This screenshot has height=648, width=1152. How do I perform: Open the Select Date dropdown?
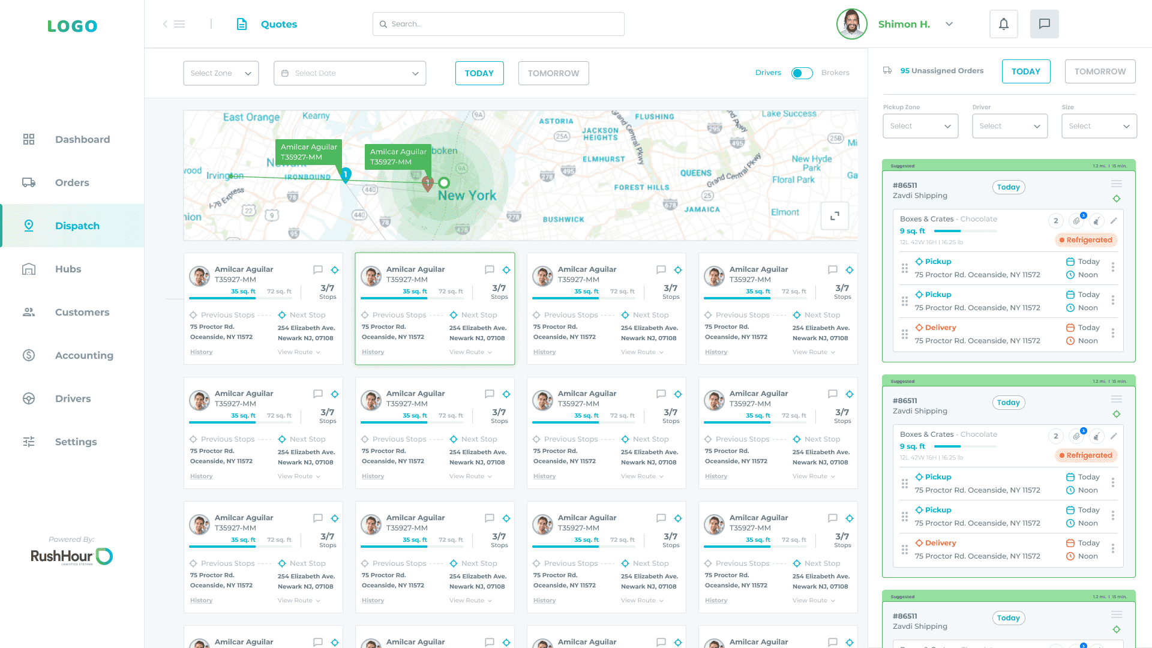(350, 73)
